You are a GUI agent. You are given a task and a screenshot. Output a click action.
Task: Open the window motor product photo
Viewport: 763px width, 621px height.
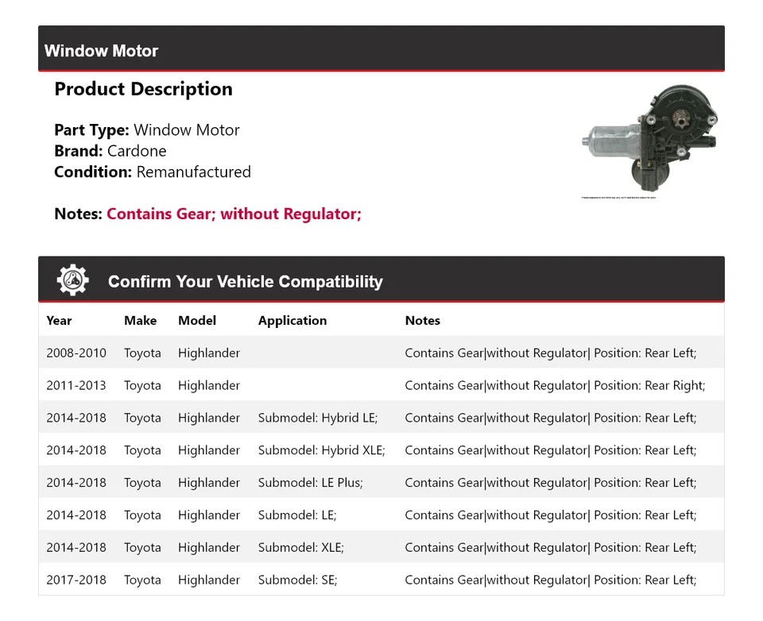pyautogui.click(x=652, y=141)
